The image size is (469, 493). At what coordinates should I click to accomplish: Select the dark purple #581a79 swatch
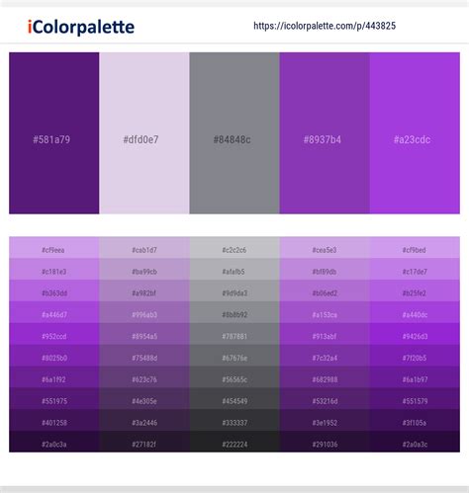(54, 133)
